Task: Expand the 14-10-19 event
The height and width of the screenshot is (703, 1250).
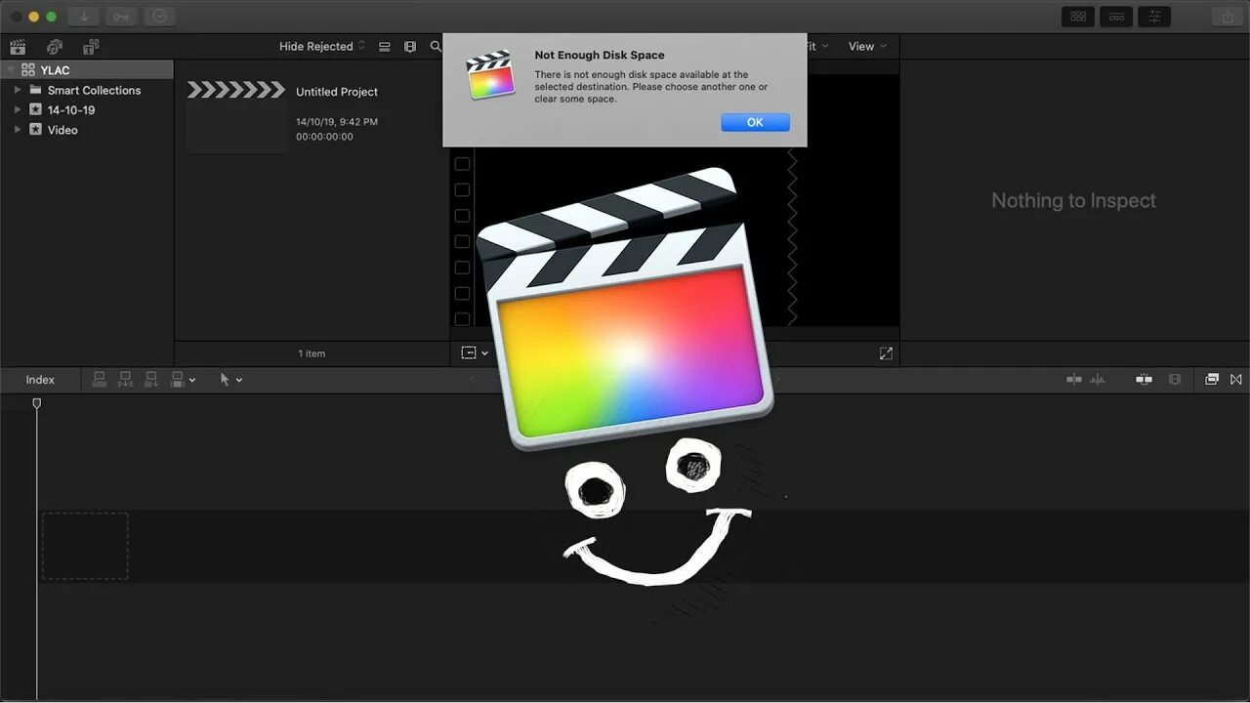Action: pyautogui.click(x=18, y=109)
